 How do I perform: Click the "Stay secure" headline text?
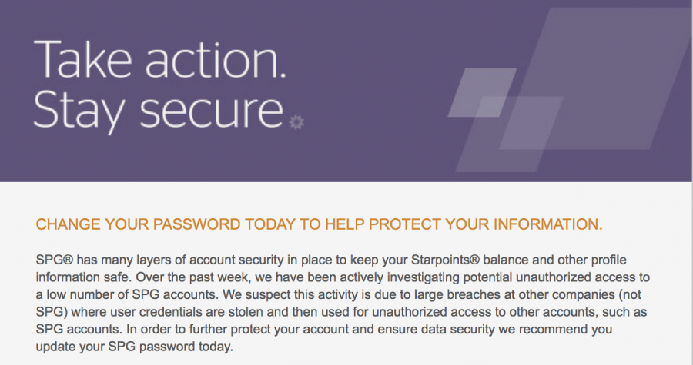[158, 110]
